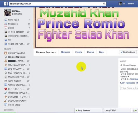Click AdDinG GrOuPe group icon
Screen dimensions: 138x113
click(6, 85)
